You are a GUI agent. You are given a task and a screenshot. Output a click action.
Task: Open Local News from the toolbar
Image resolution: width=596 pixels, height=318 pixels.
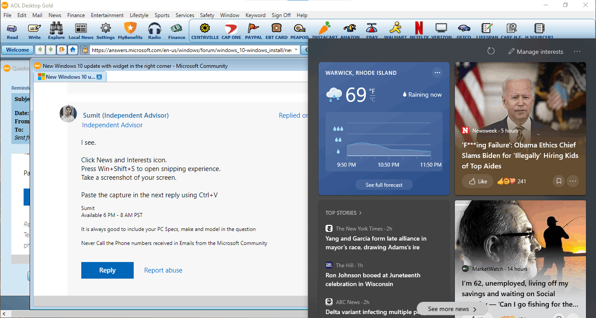coord(81,31)
